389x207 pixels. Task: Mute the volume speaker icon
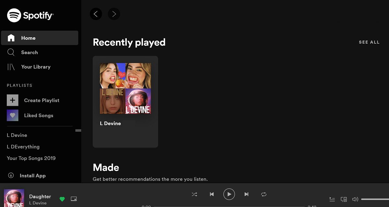point(355,199)
